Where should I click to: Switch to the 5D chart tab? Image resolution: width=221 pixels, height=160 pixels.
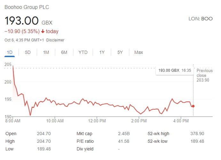(x=27, y=53)
